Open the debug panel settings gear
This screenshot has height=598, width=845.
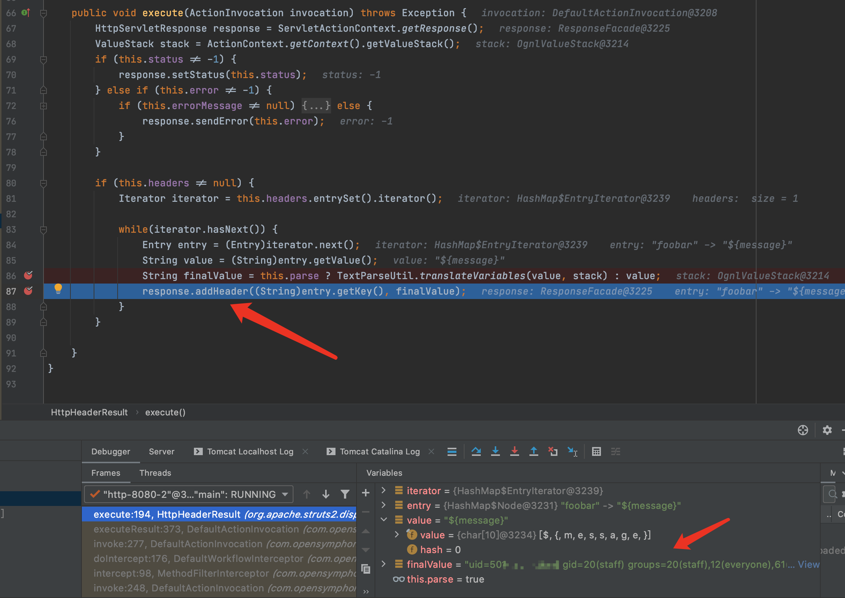pyautogui.click(x=827, y=430)
